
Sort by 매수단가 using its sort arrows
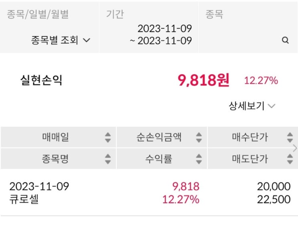[290, 138]
